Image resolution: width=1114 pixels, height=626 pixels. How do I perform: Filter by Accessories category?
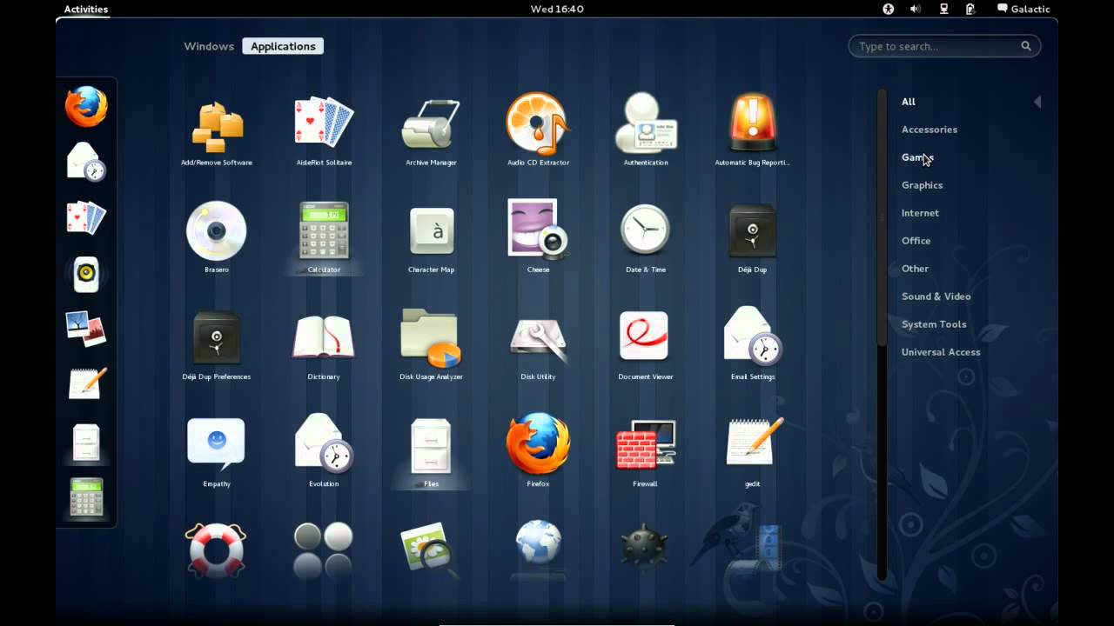coord(929,130)
